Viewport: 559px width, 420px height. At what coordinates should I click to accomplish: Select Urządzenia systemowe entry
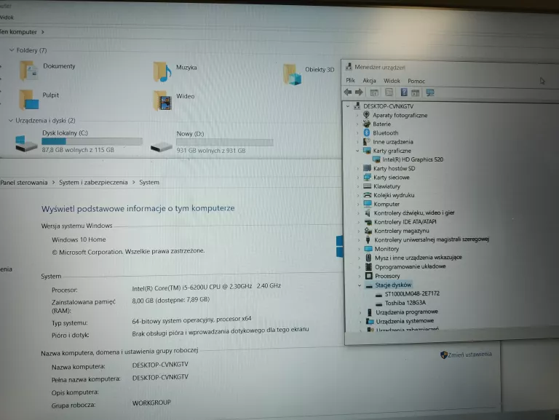coord(405,321)
